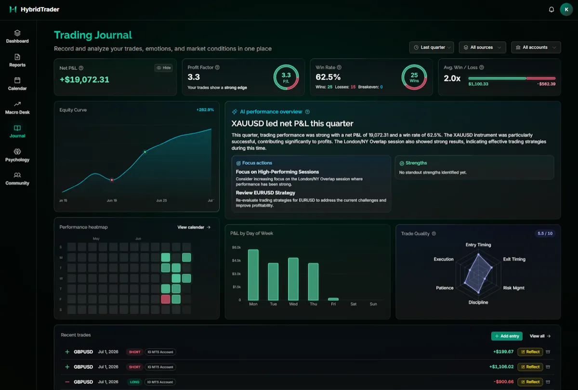Click the Wed bar in P&L by Day
This screenshot has width=578, height=390.
[293, 279]
